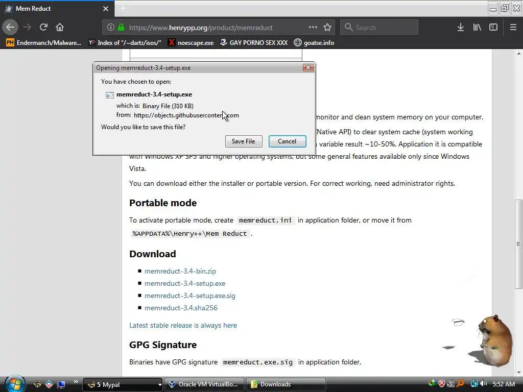Viewport: 523px width, 392px height.
Task: Switch to Oracle VM VirtualBox taskbar button
Action: (x=204, y=385)
